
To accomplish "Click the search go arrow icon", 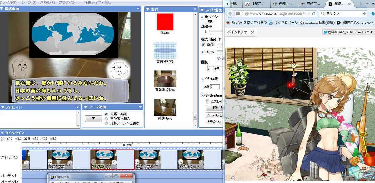I will tap(364, 14).
